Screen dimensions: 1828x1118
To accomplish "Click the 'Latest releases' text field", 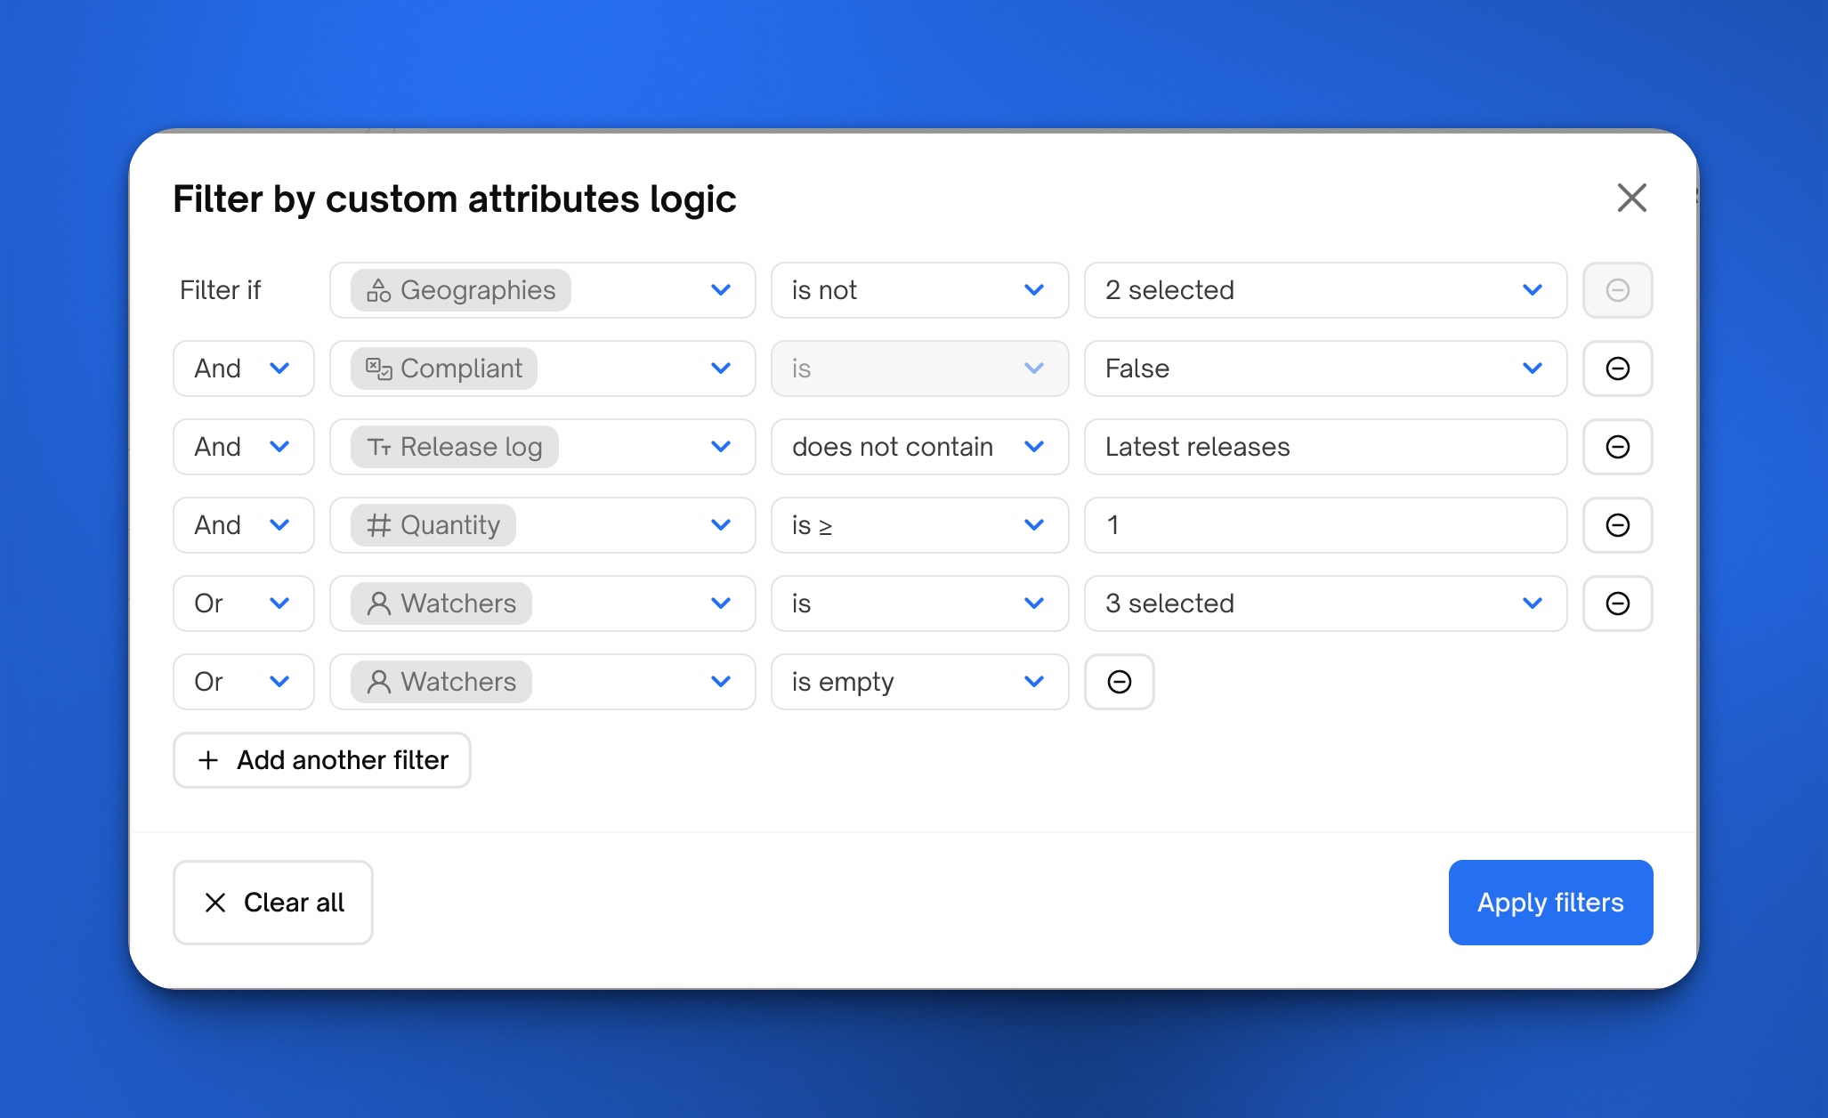I will coord(1324,447).
